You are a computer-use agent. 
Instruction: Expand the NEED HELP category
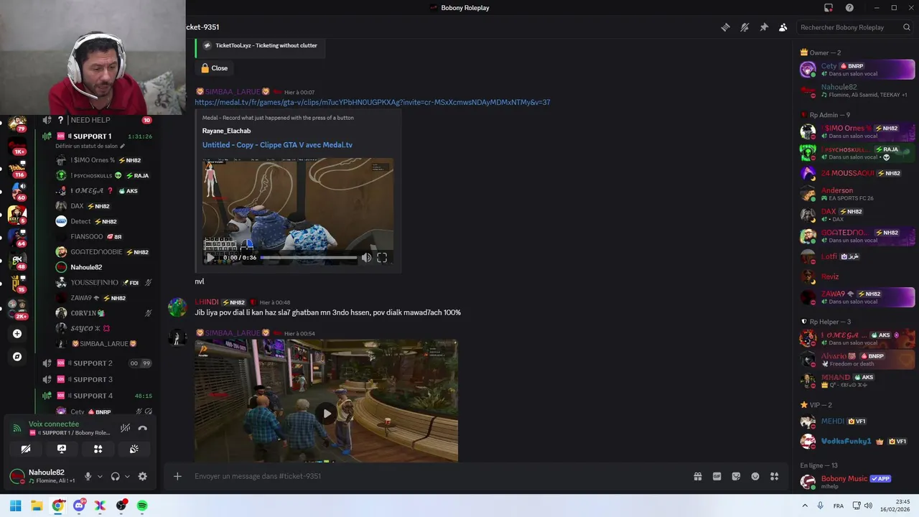click(90, 120)
